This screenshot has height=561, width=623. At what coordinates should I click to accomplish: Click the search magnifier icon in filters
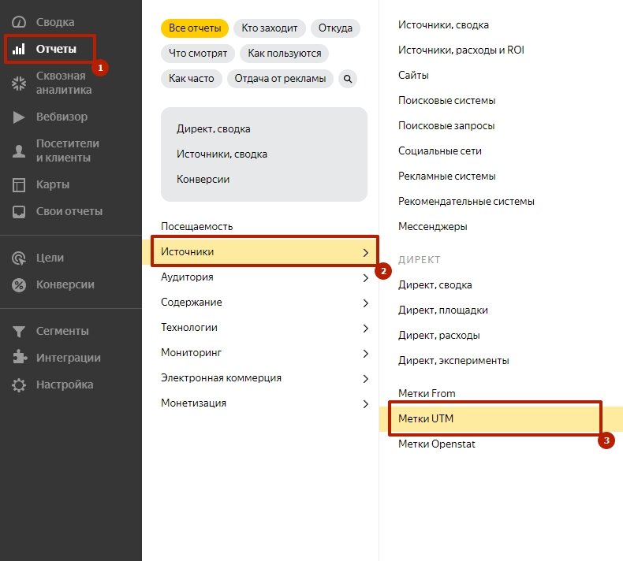click(348, 79)
